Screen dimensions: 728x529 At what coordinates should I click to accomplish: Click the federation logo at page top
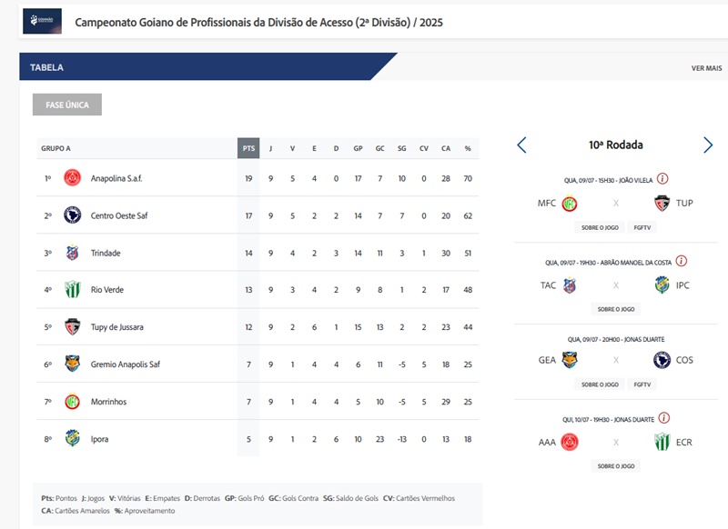(x=42, y=21)
